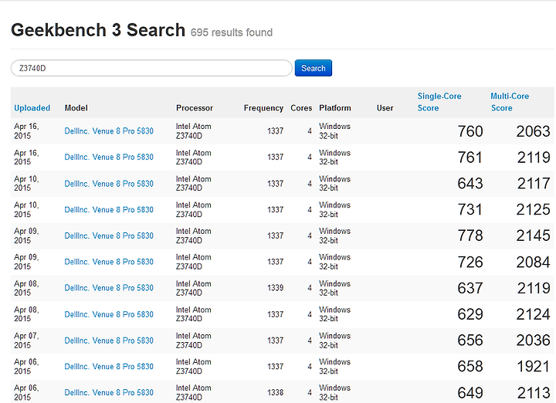Click the Cores column header

(x=301, y=108)
